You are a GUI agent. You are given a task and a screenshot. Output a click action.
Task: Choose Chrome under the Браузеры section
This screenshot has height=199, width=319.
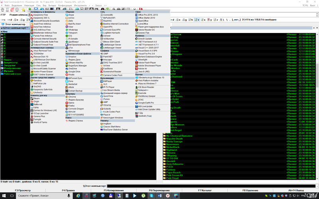click(x=71, y=97)
